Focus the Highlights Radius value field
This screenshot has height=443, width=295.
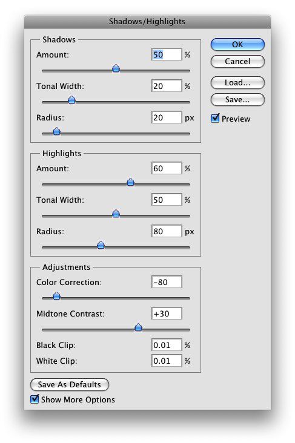coord(167,231)
